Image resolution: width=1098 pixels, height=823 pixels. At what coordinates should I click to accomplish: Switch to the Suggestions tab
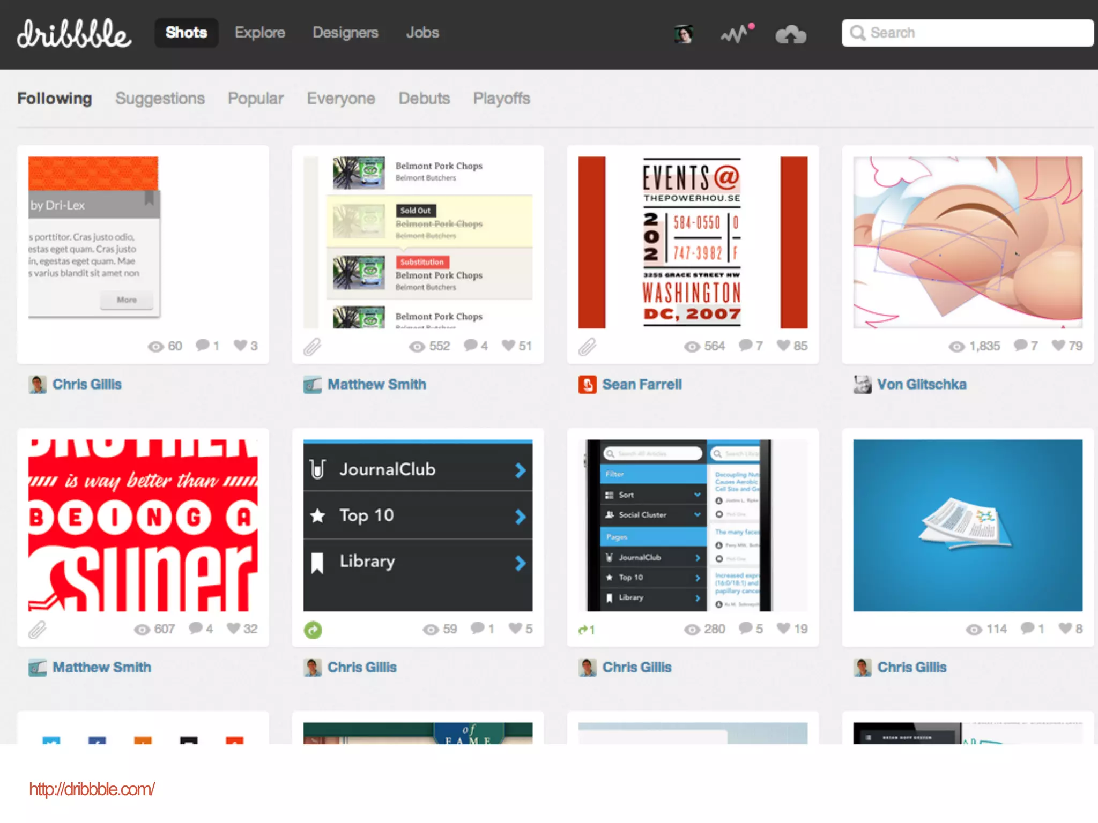coord(160,99)
